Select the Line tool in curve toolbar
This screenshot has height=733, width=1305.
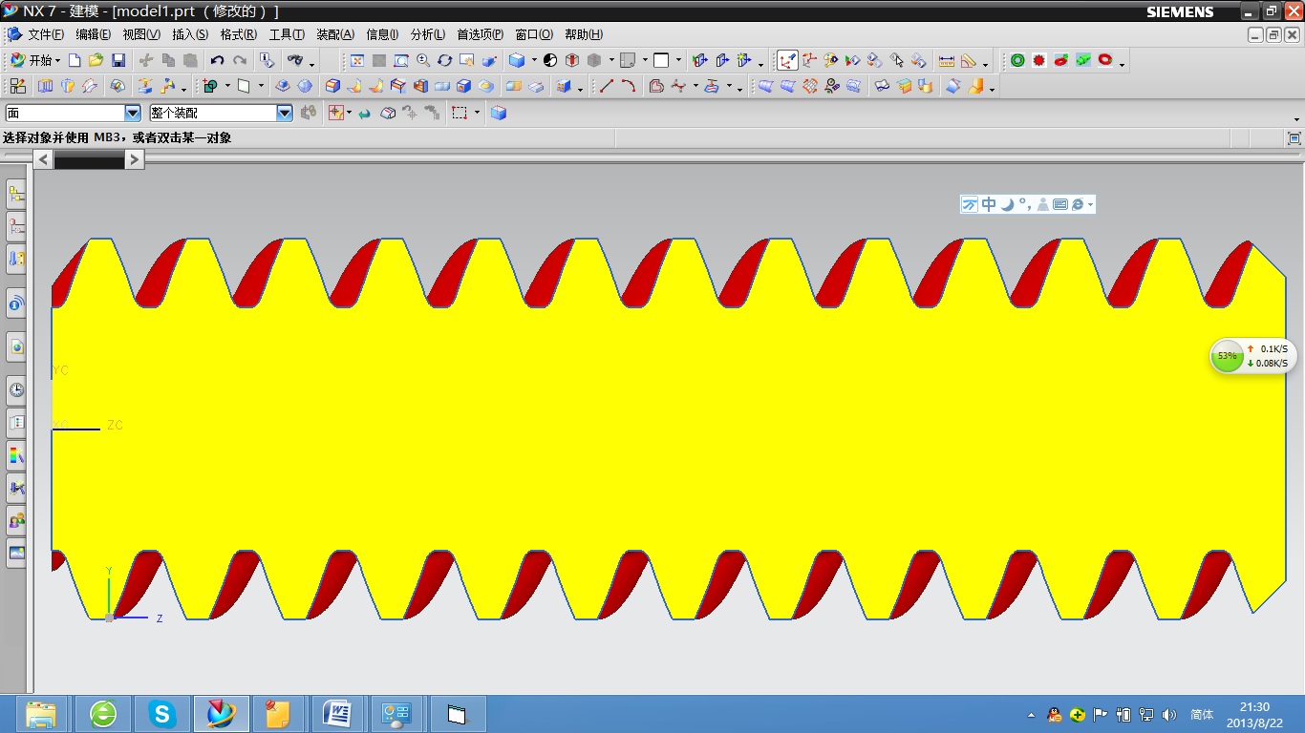pyautogui.click(x=607, y=86)
